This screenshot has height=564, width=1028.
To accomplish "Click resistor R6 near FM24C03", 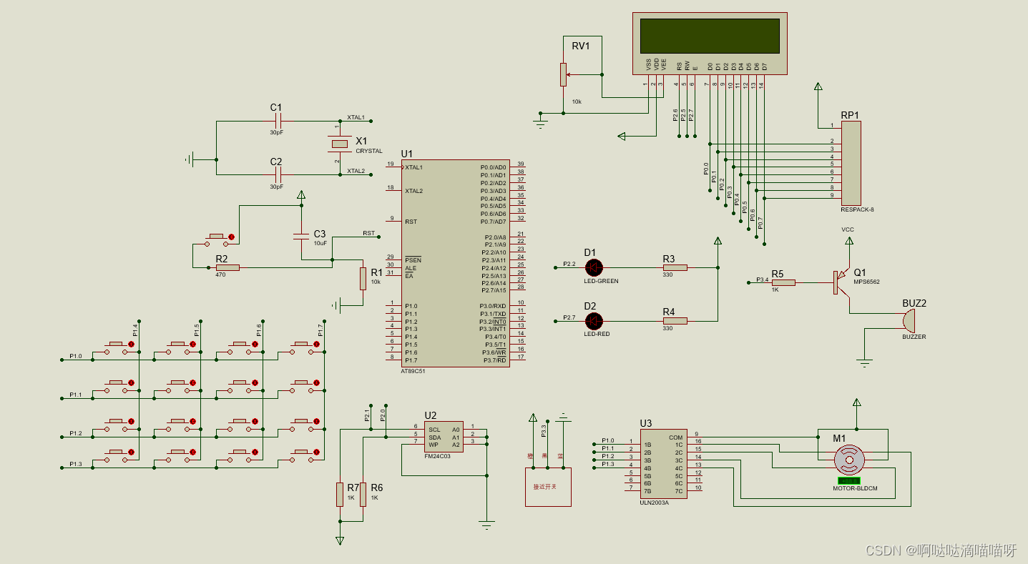I will tap(363, 494).
